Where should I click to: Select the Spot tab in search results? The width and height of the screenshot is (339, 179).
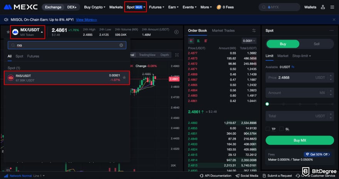click(19, 56)
